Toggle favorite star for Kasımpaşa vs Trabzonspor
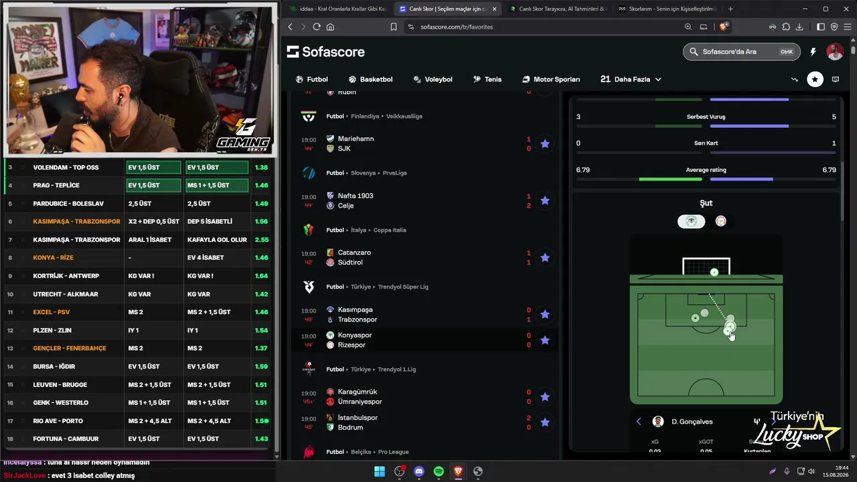This screenshot has width=857, height=482. pos(545,315)
